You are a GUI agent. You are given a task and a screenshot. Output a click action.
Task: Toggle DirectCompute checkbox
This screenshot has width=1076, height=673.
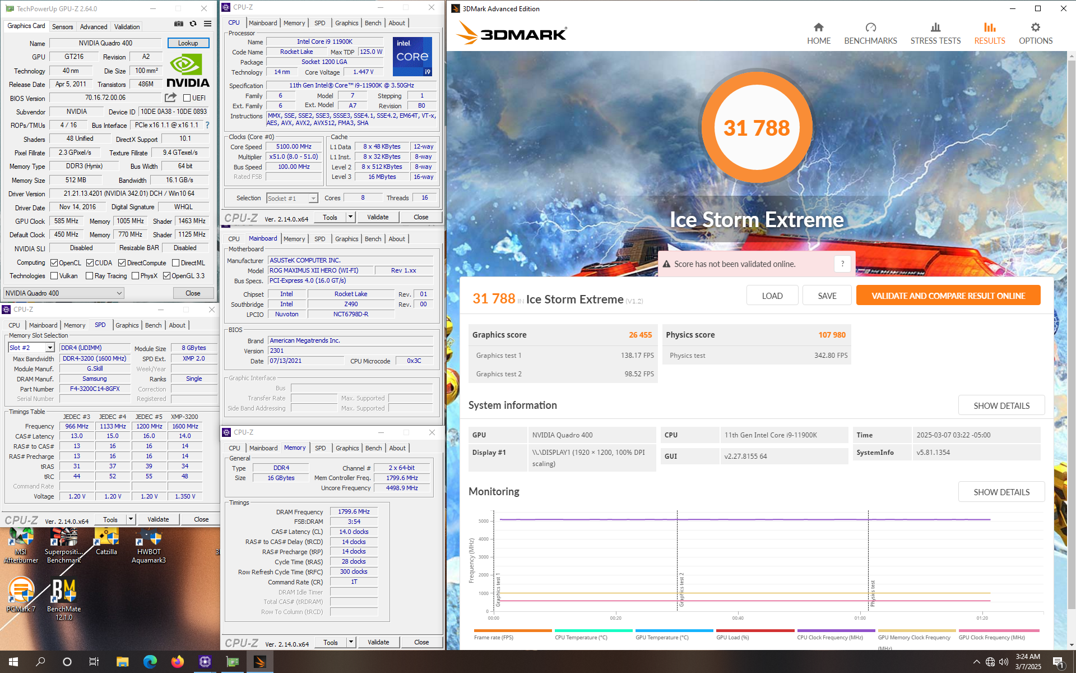pyautogui.click(x=122, y=262)
